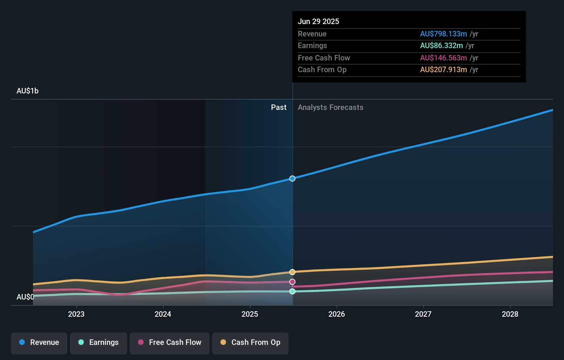Toggle the Revenue series in the legend
This screenshot has width=564, height=360.
(39, 342)
